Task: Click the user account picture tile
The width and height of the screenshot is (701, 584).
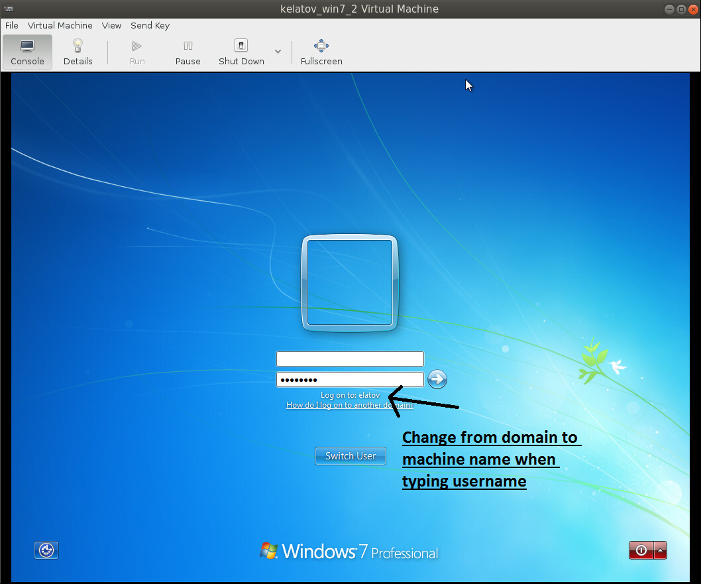Action: (350, 282)
